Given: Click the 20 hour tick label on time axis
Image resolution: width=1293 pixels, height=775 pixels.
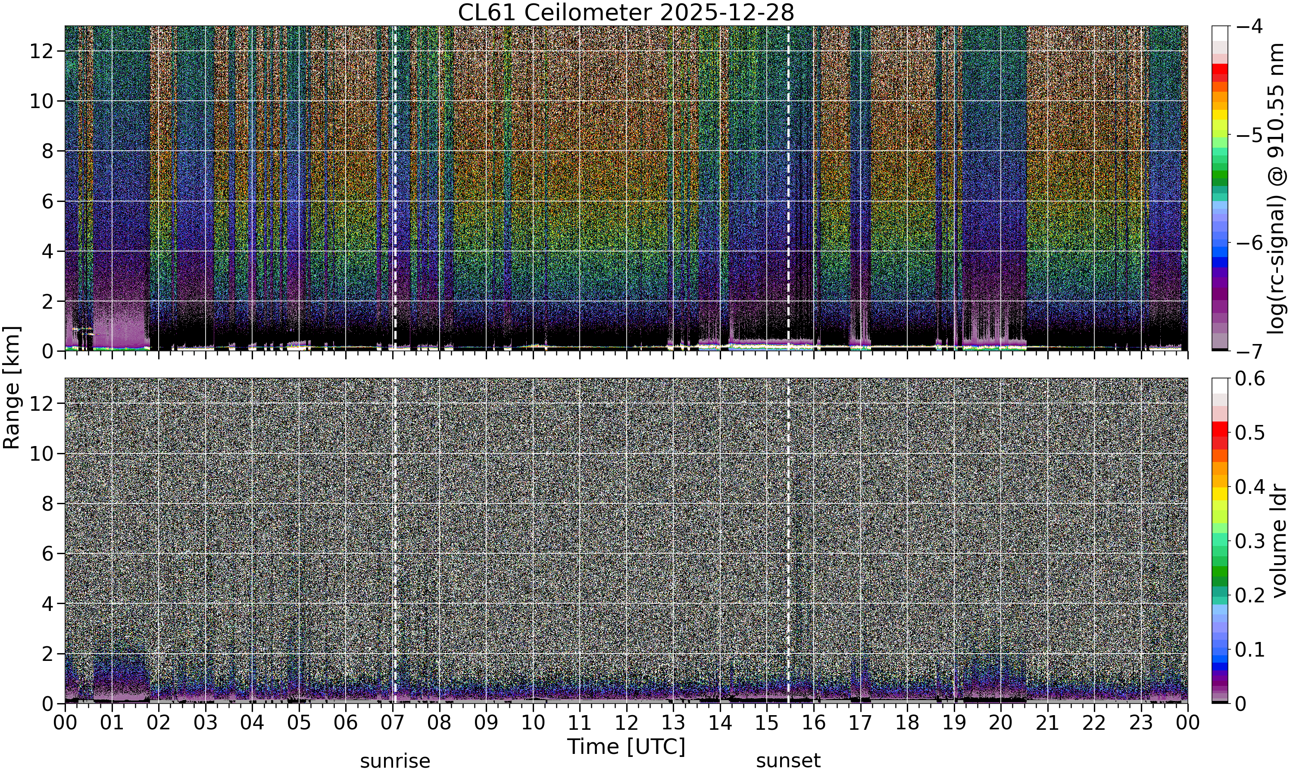Looking at the screenshot, I should [x=1001, y=723].
